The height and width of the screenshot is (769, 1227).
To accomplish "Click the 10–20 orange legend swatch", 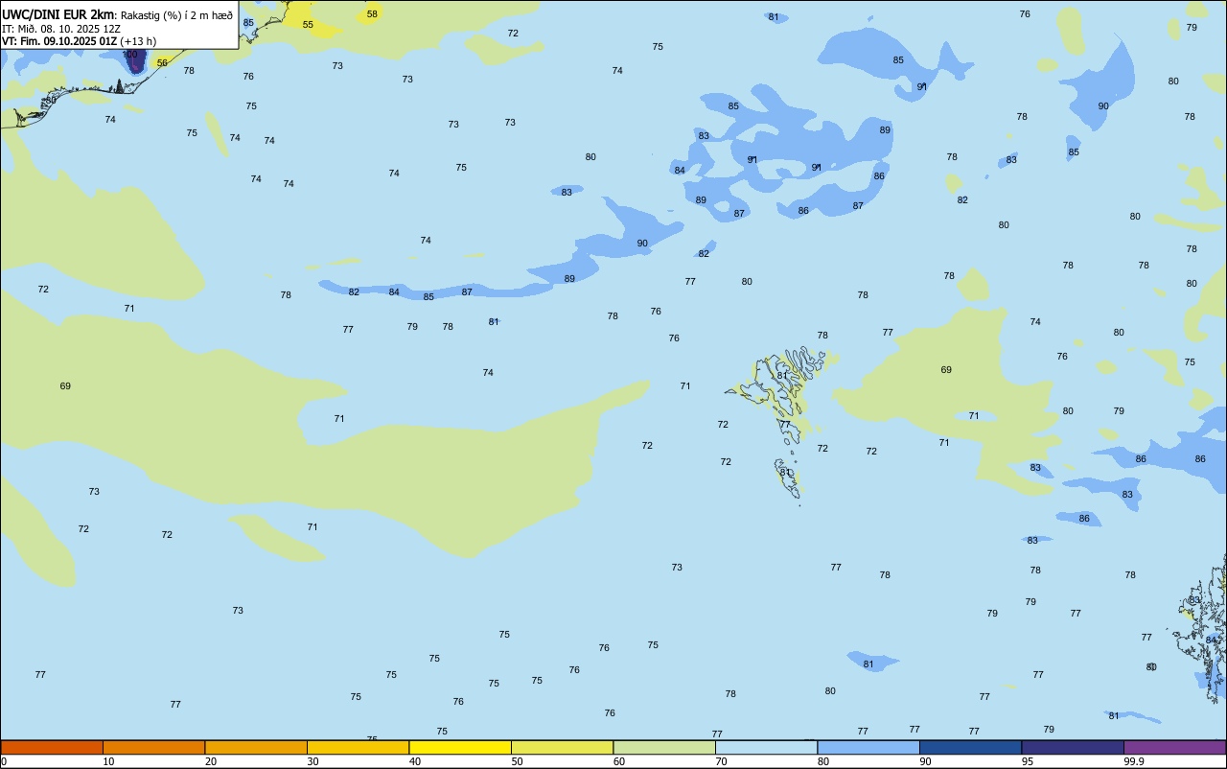I will click(x=153, y=747).
